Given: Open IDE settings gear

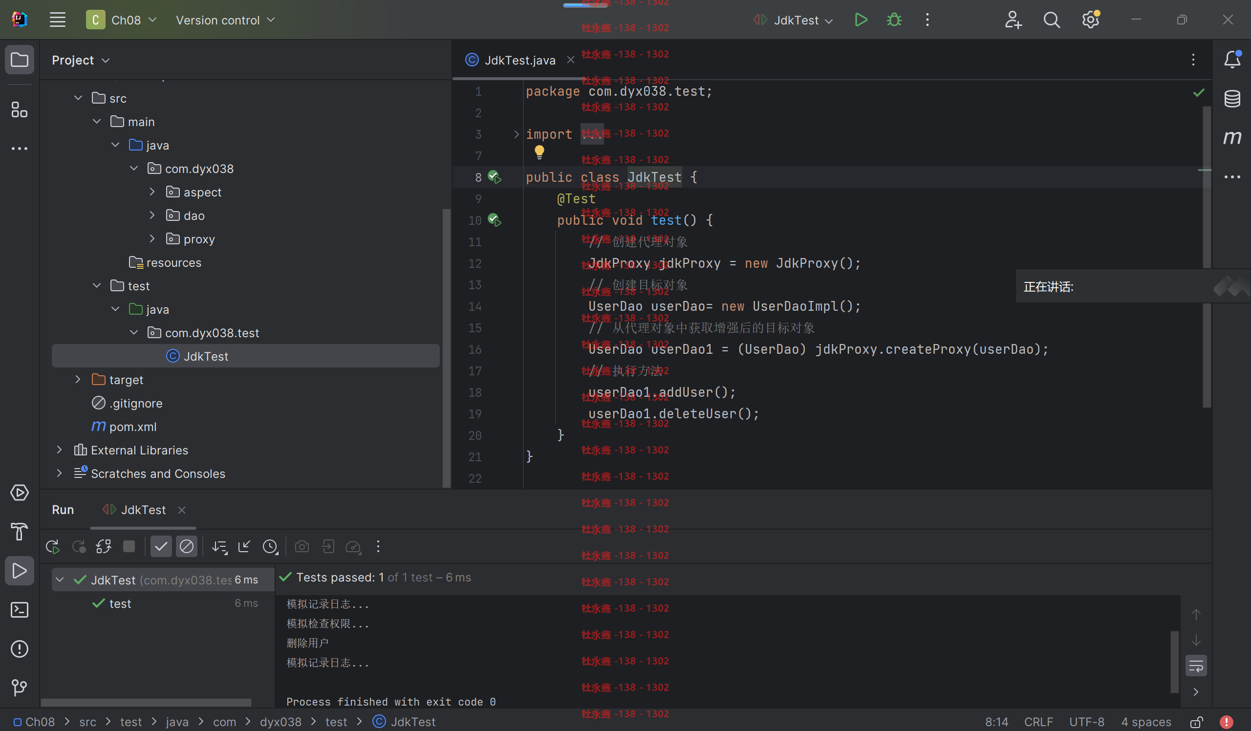Looking at the screenshot, I should [x=1091, y=20].
